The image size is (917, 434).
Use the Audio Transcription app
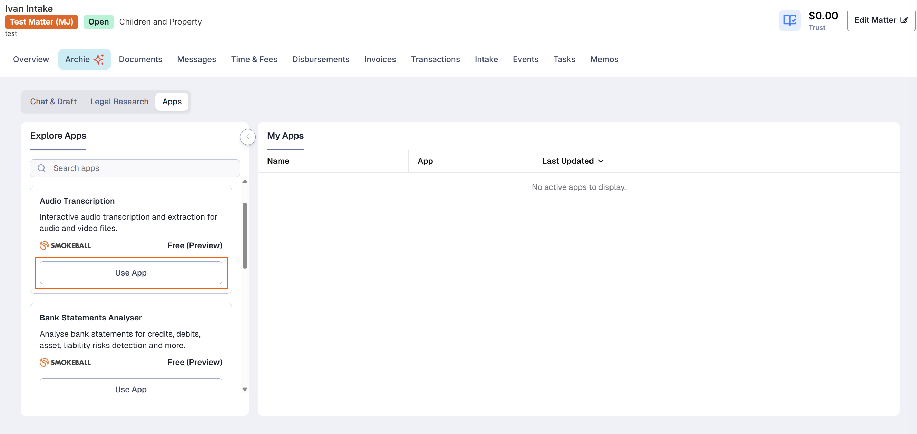[x=131, y=273]
